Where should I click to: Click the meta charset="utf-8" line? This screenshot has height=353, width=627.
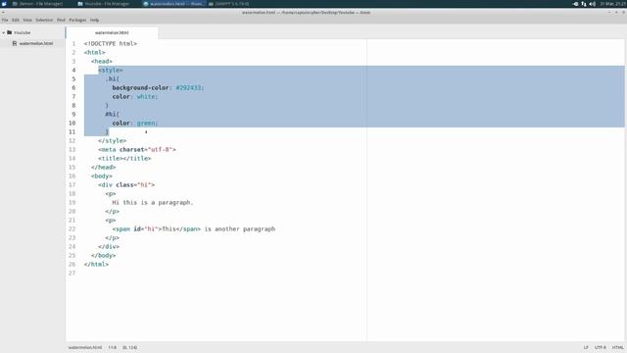pyautogui.click(x=137, y=150)
